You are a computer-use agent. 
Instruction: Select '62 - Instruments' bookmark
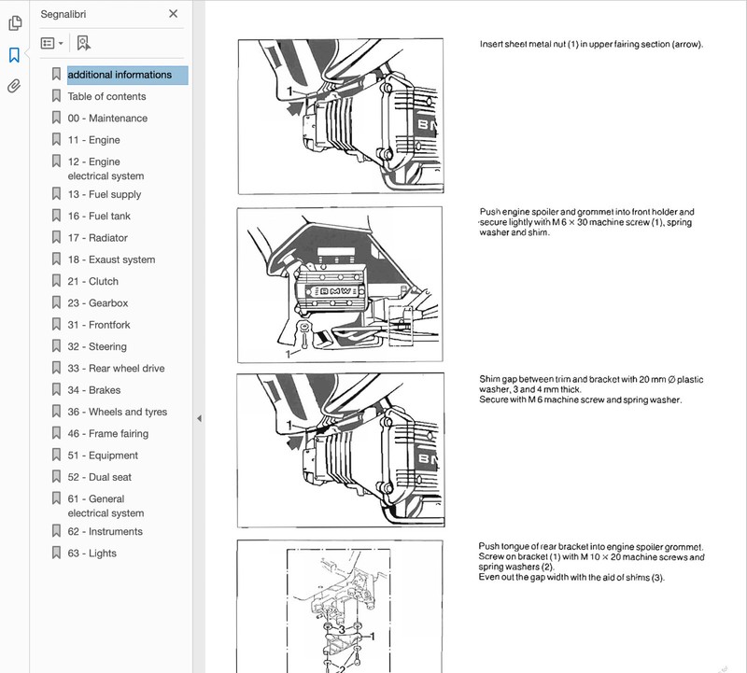(106, 531)
